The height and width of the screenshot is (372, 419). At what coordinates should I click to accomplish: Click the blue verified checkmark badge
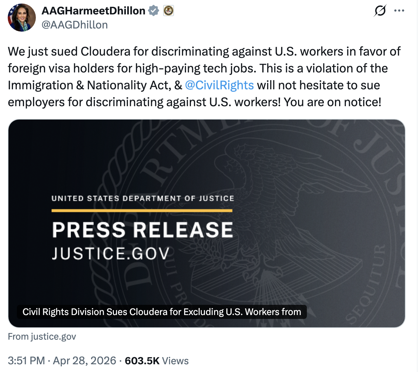point(154,11)
